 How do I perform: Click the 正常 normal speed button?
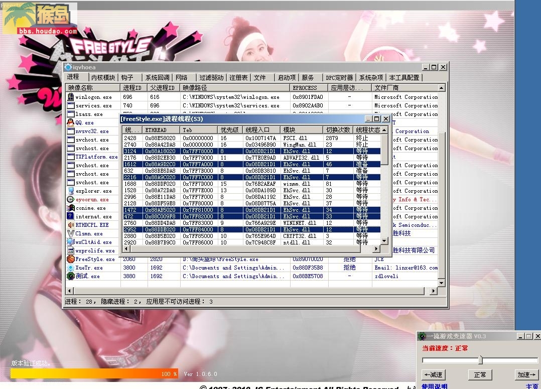480,374
